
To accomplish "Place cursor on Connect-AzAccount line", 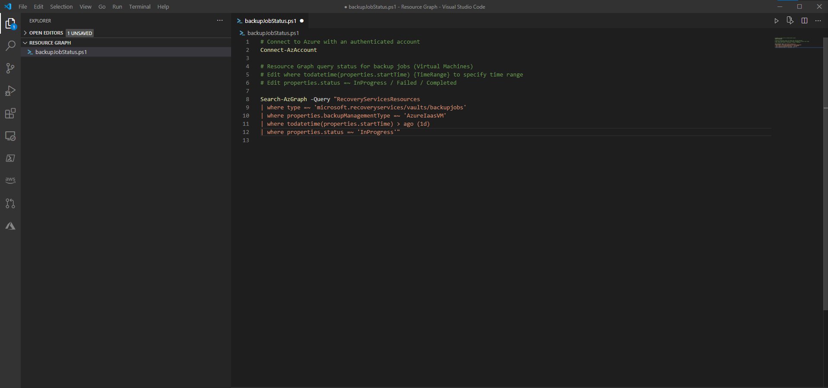I will tap(289, 50).
